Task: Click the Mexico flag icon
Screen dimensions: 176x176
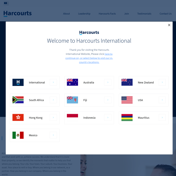Action: [18, 135]
